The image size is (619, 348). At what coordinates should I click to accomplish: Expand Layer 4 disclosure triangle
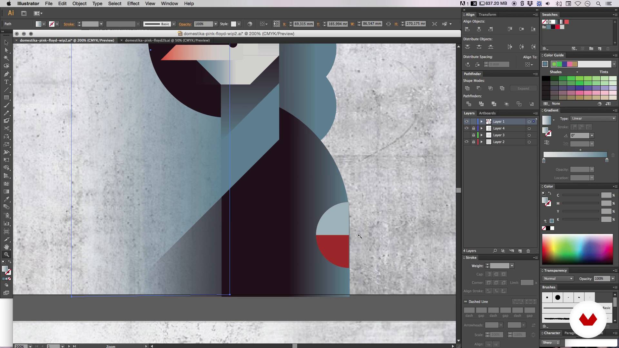pyautogui.click(x=482, y=128)
